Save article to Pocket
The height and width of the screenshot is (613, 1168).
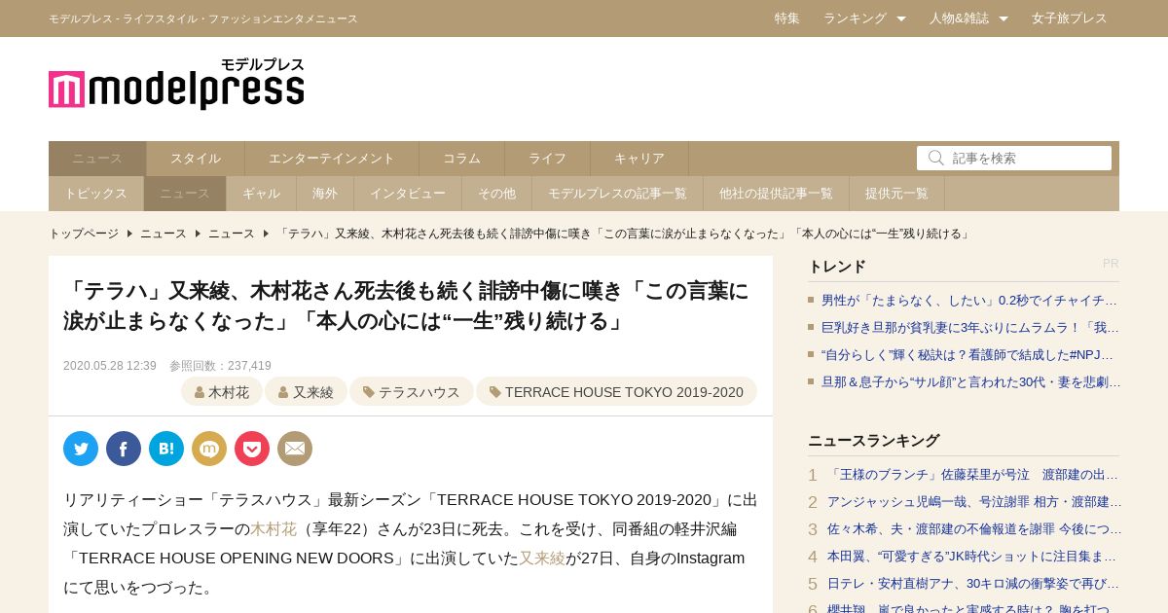pyautogui.click(x=252, y=449)
